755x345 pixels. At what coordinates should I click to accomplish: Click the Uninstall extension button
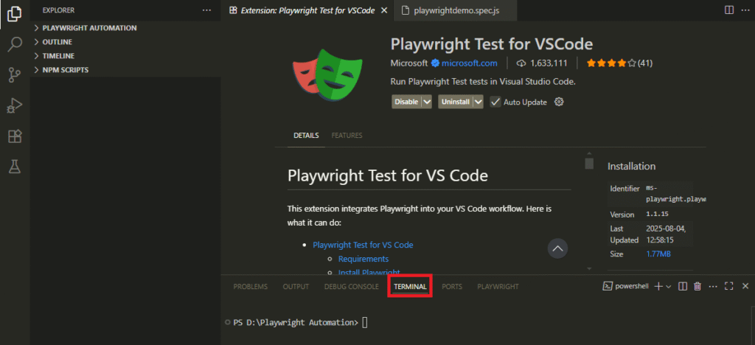click(x=455, y=102)
